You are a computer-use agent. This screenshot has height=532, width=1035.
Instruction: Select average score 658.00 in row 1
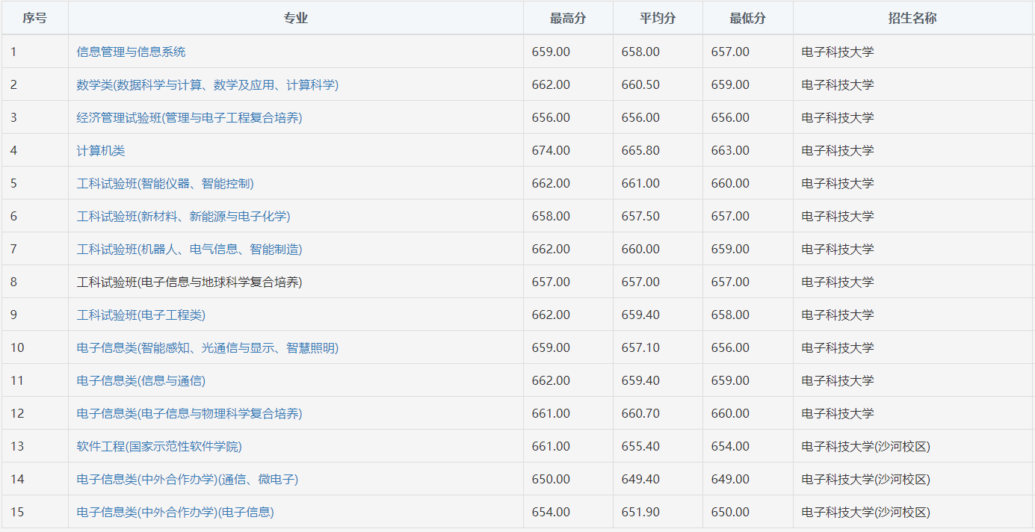tap(640, 52)
